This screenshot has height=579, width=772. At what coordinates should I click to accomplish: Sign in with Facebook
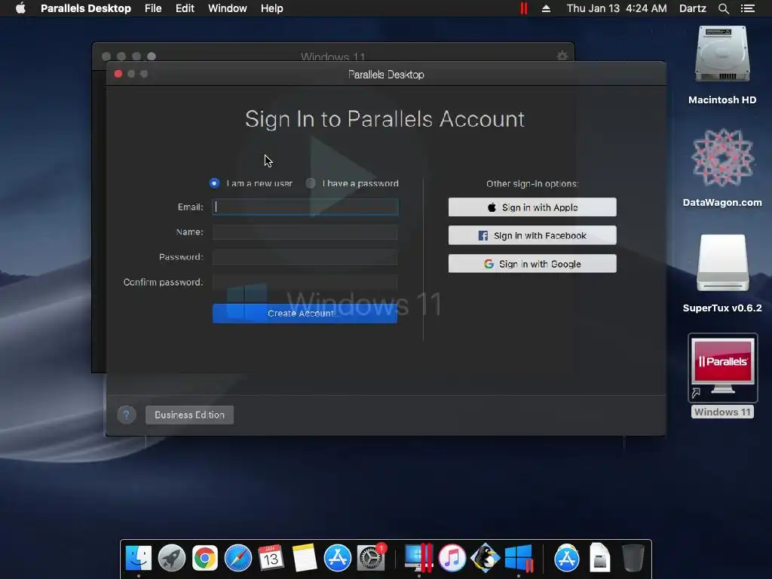pyautogui.click(x=532, y=235)
